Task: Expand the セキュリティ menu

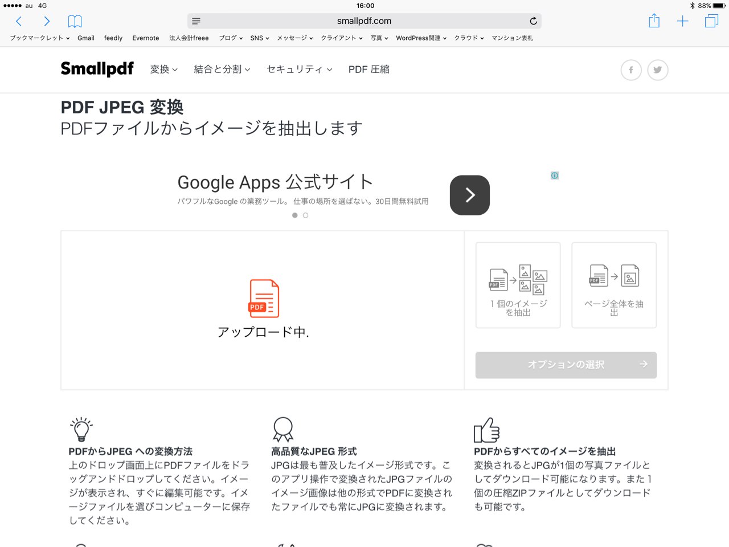Action: coord(300,70)
